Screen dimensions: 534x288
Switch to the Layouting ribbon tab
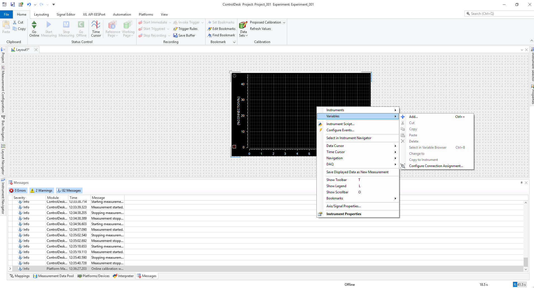(41, 15)
